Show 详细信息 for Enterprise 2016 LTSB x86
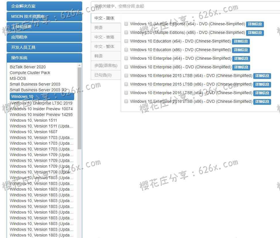The width and height of the screenshot is (280, 238). click(262, 102)
